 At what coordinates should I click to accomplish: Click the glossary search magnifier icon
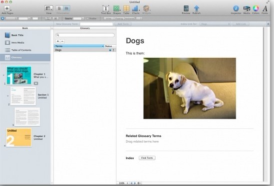[x=58, y=35]
